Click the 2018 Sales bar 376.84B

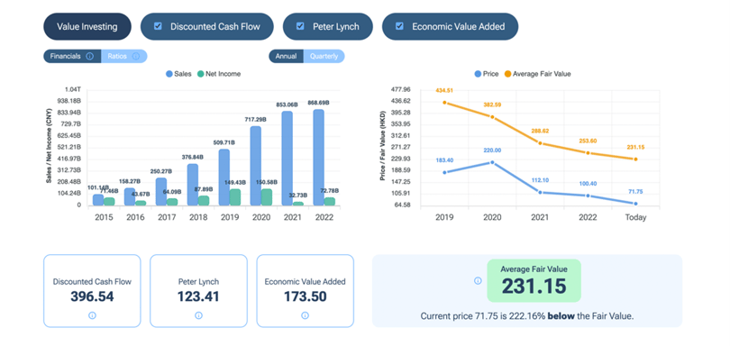[x=192, y=185]
